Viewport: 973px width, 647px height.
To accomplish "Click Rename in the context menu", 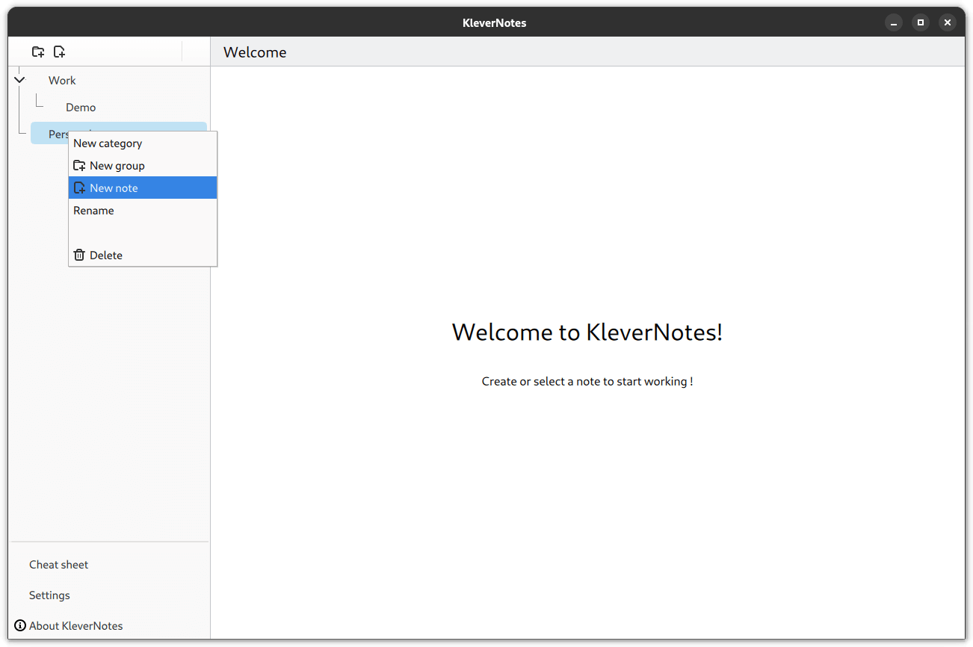I will (x=94, y=211).
